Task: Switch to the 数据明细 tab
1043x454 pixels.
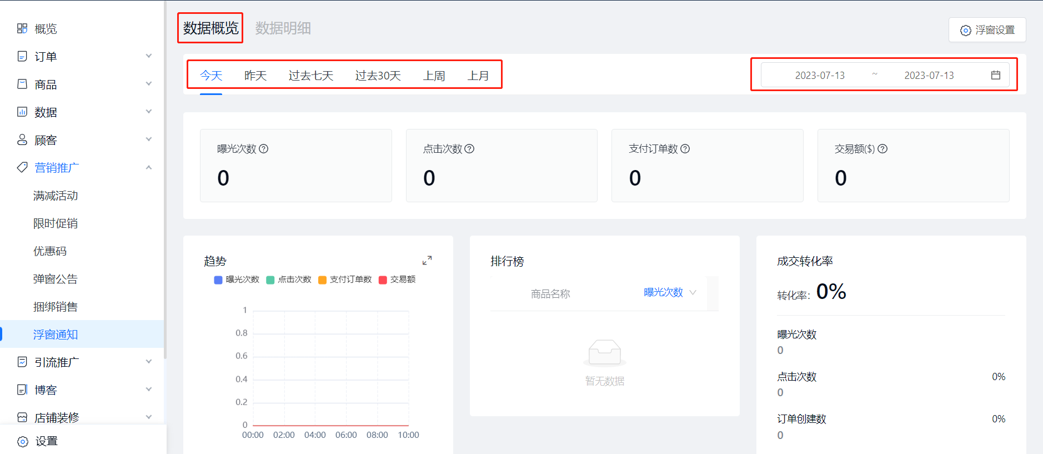Action: pyautogui.click(x=283, y=28)
